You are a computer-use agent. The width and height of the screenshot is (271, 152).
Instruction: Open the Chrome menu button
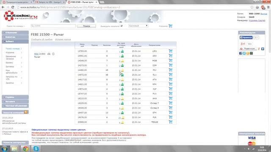click(x=268, y=7)
